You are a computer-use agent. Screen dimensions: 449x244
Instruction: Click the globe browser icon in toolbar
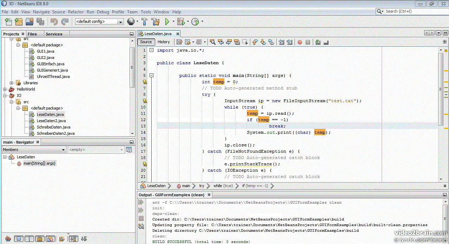click(x=131, y=22)
